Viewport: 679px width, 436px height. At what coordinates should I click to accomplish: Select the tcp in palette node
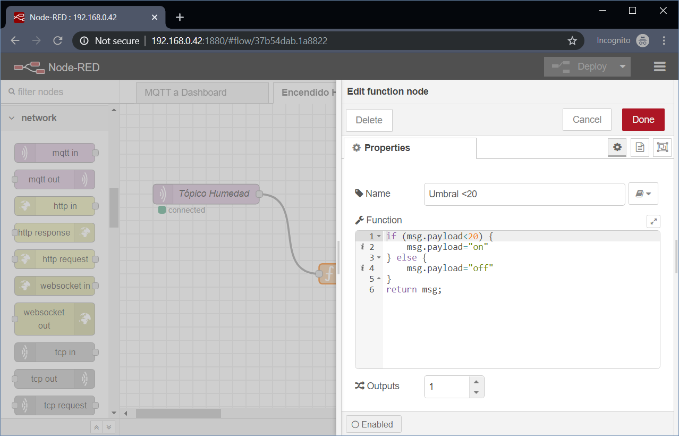coord(55,352)
